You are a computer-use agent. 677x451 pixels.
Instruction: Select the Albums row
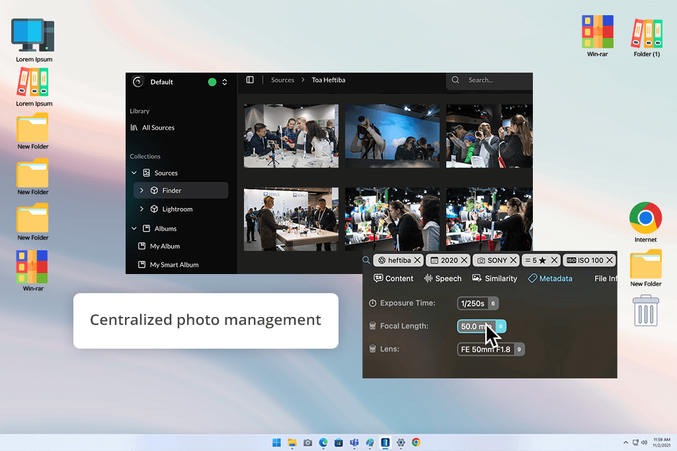click(166, 228)
